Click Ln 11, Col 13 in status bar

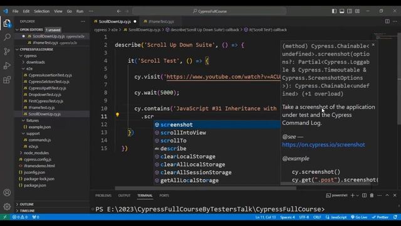point(266,217)
